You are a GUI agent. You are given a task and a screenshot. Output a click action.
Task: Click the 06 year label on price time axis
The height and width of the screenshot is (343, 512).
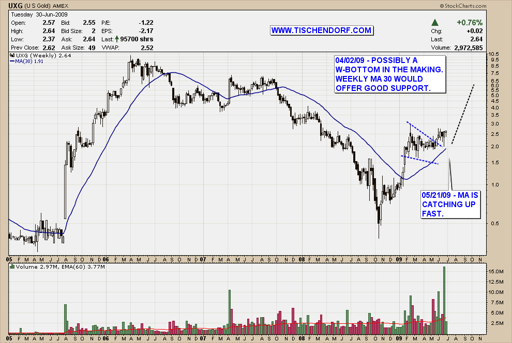tap(105, 259)
